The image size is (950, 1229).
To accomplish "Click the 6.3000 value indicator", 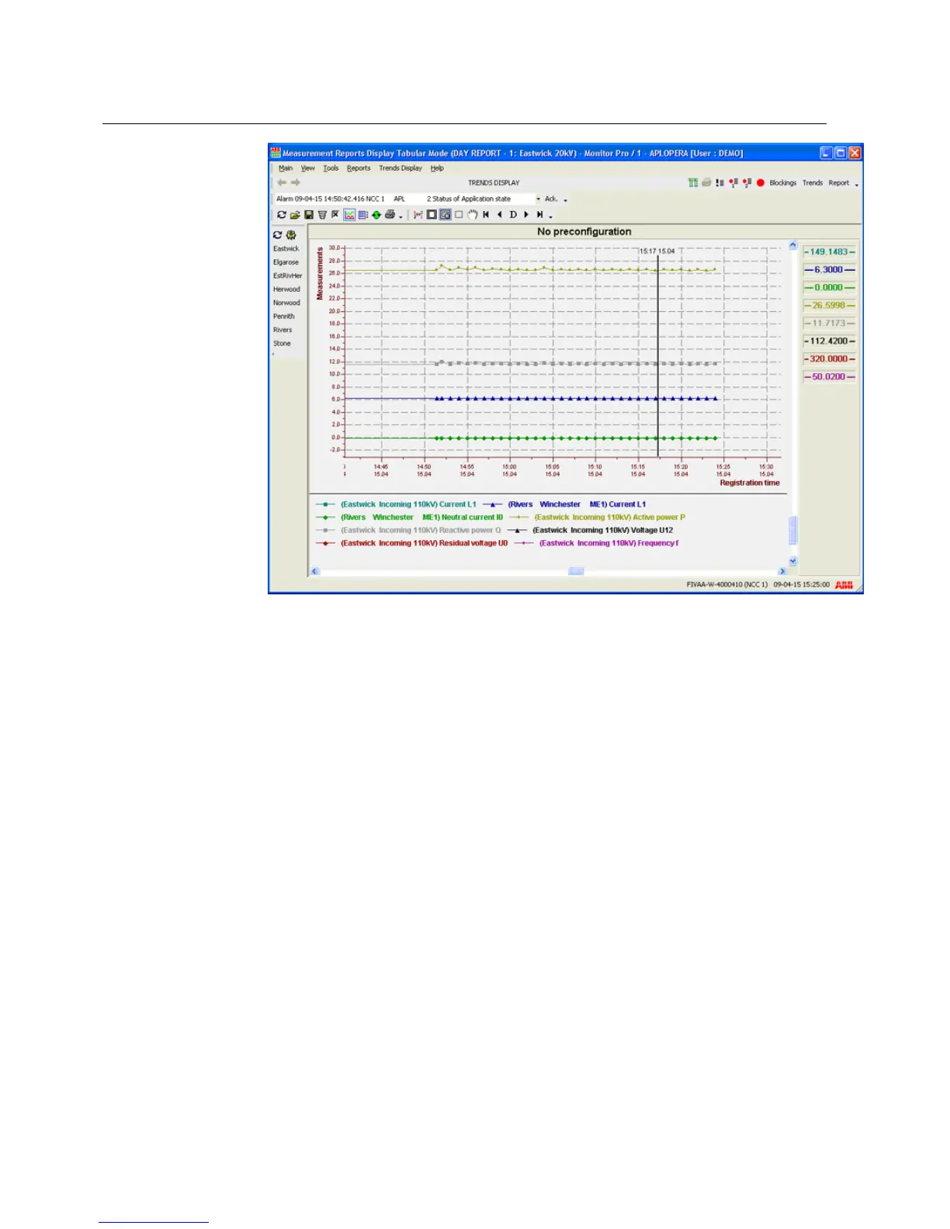I will pos(829,270).
